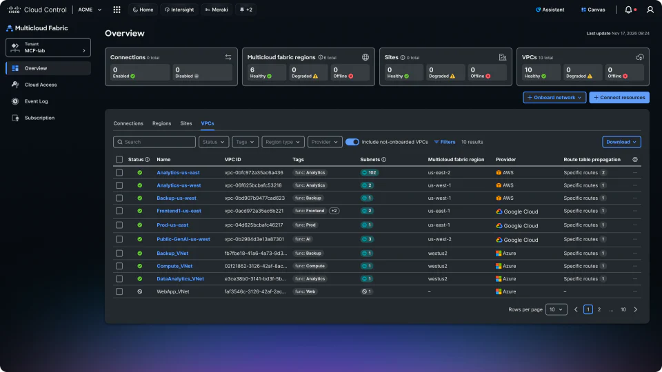
Task: Go to next page arrow
Action: click(635, 309)
